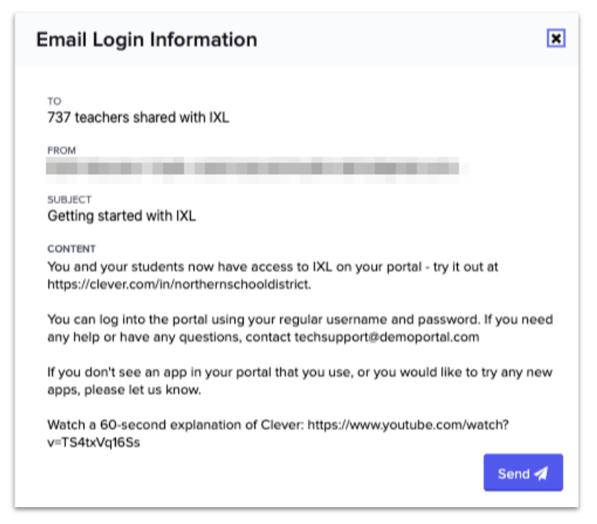This screenshot has height=524, width=597.
Task: Click the paper plane send icon
Action: 541,473
